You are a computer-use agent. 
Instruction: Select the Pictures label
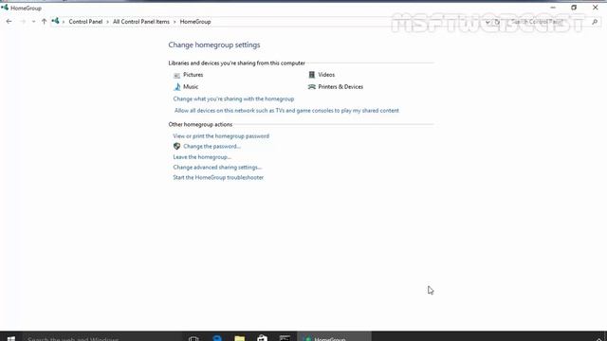click(x=193, y=75)
